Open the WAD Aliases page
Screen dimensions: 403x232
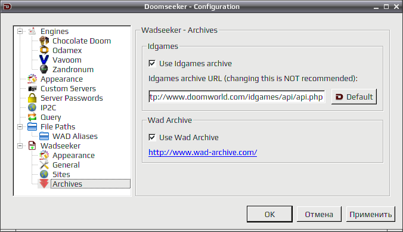point(75,136)
